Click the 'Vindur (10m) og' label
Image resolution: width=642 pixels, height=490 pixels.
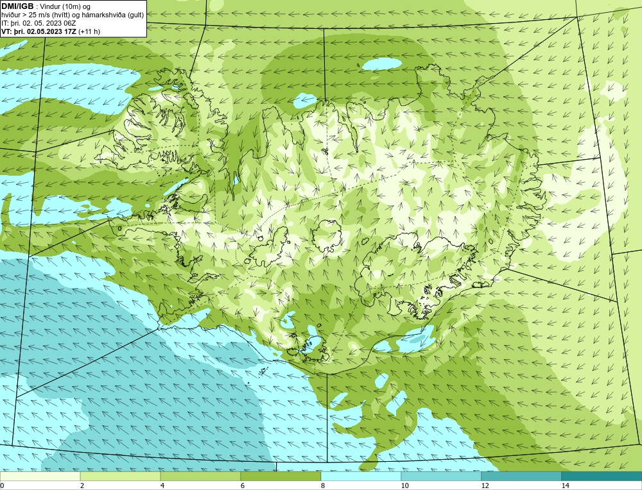[65, 6]
